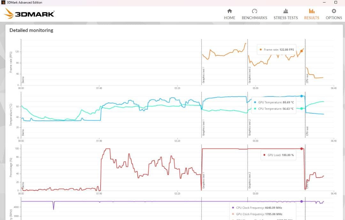Minimize the 3DMark window
This screenshot has width=345, height=220.
pos(324,3)
